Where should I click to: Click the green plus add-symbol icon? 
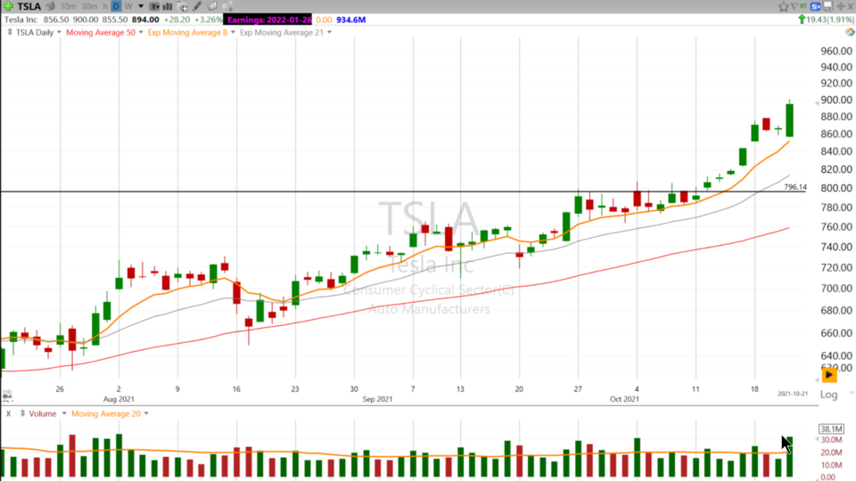point(8,6)
